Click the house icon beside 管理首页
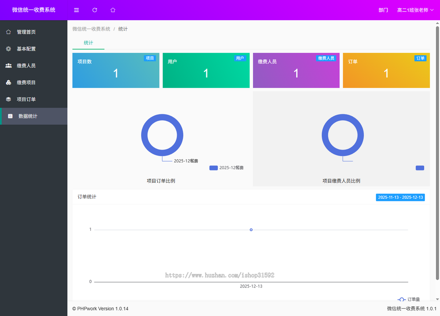This screenshot has width=440, height=316. click(8, 32)
